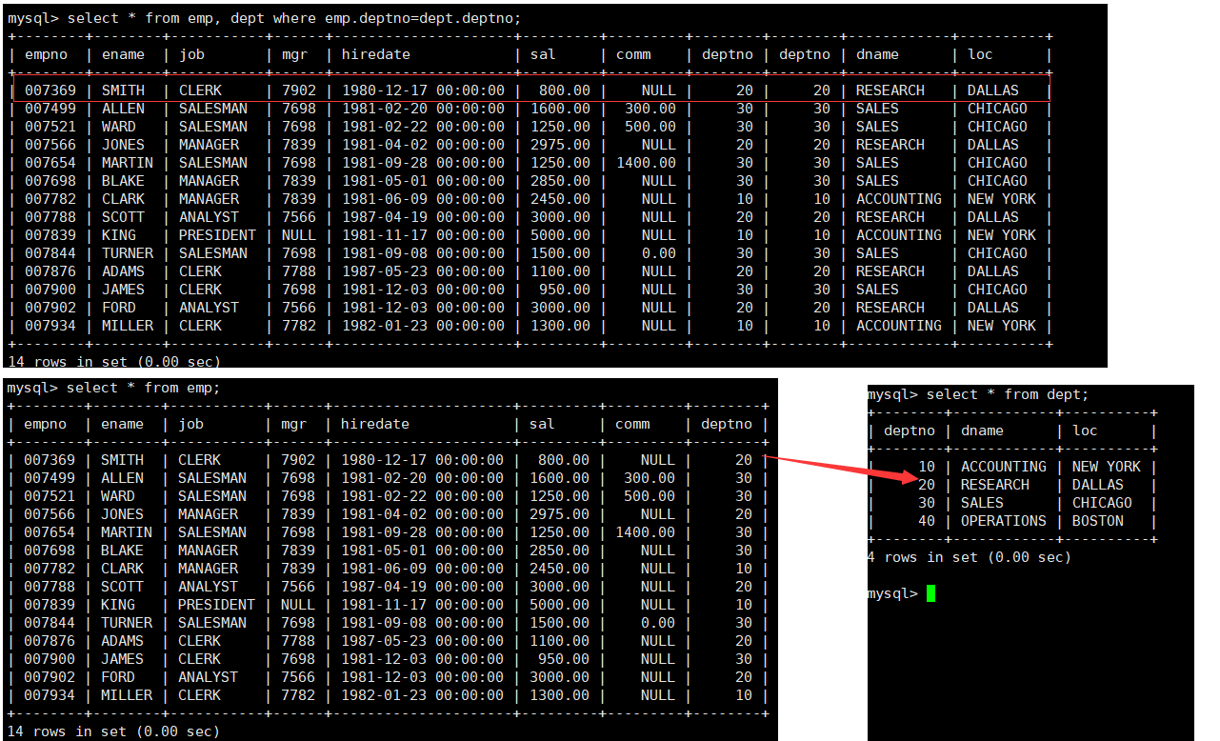
Task: Click NEW YORK in the dept table
Action: coord(1106,467)
